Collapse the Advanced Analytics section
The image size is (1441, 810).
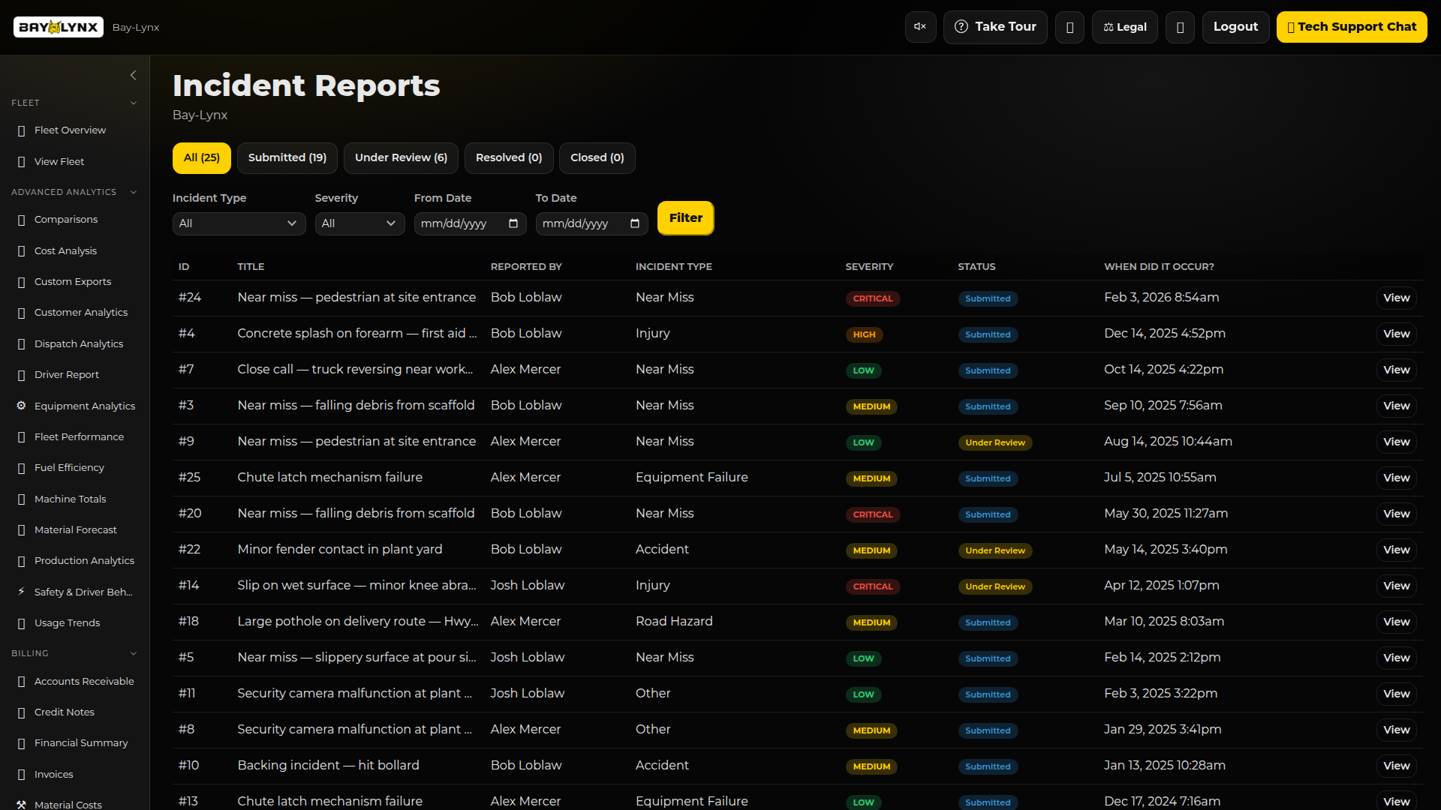point(133,191)
